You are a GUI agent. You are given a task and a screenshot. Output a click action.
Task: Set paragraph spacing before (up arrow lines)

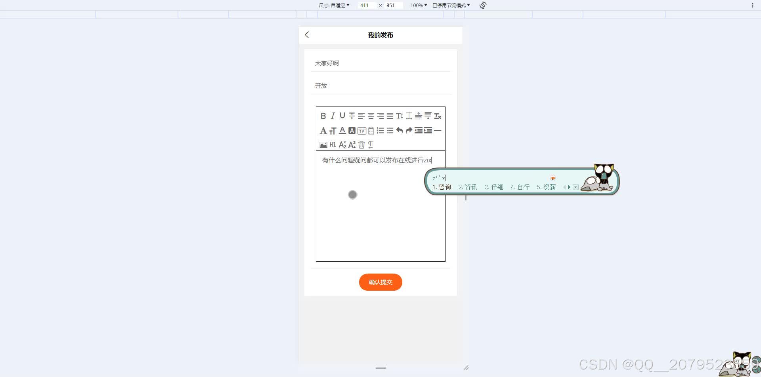[x=418, y=116]
